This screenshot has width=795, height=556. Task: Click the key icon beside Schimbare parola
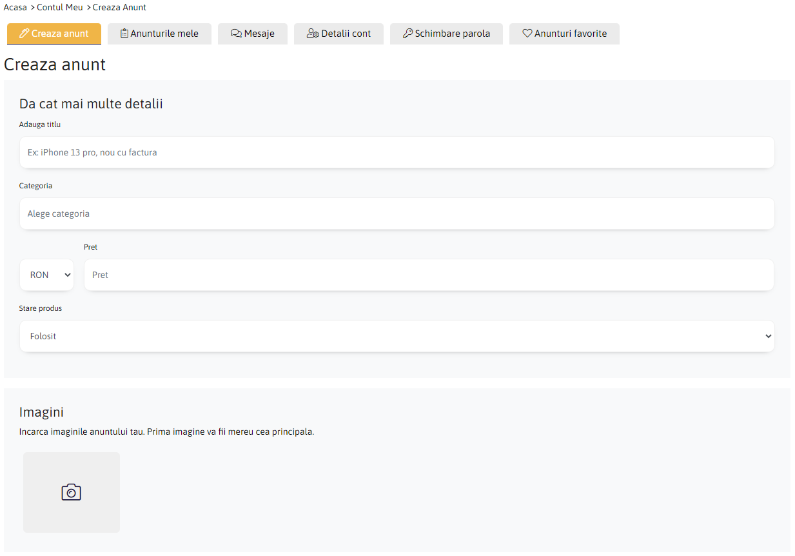point(407,34)
